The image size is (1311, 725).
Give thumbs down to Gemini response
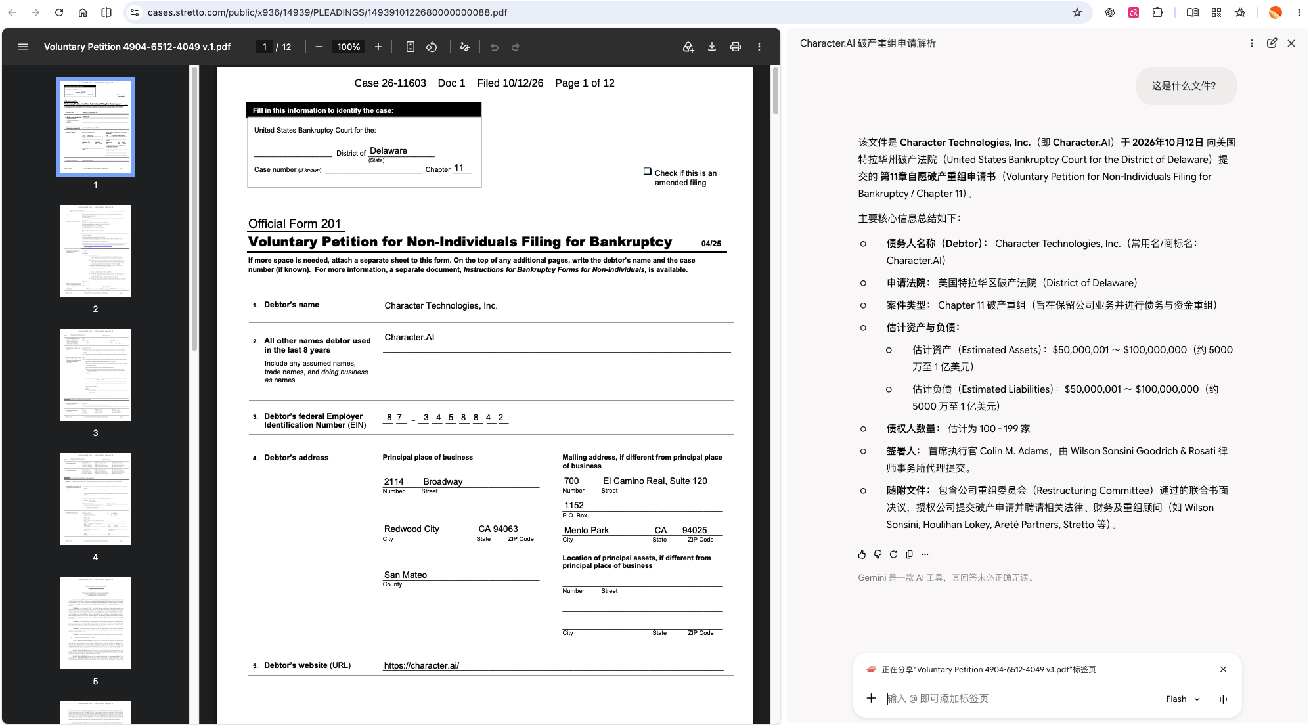[x=878, y=554]
